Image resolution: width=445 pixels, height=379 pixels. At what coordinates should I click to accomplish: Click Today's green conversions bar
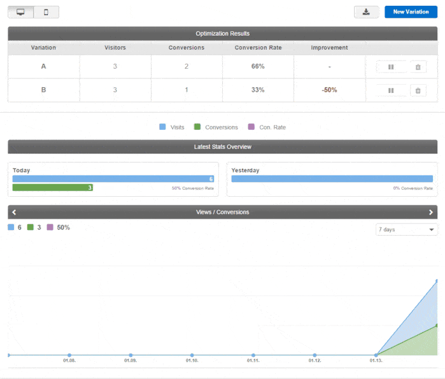(53, 188)
